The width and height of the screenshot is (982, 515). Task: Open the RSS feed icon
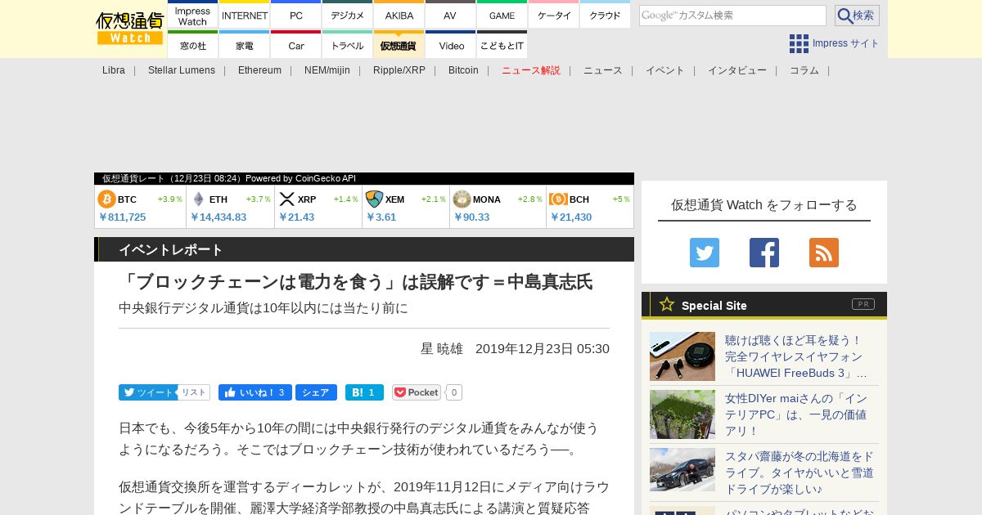click(824, 253)
